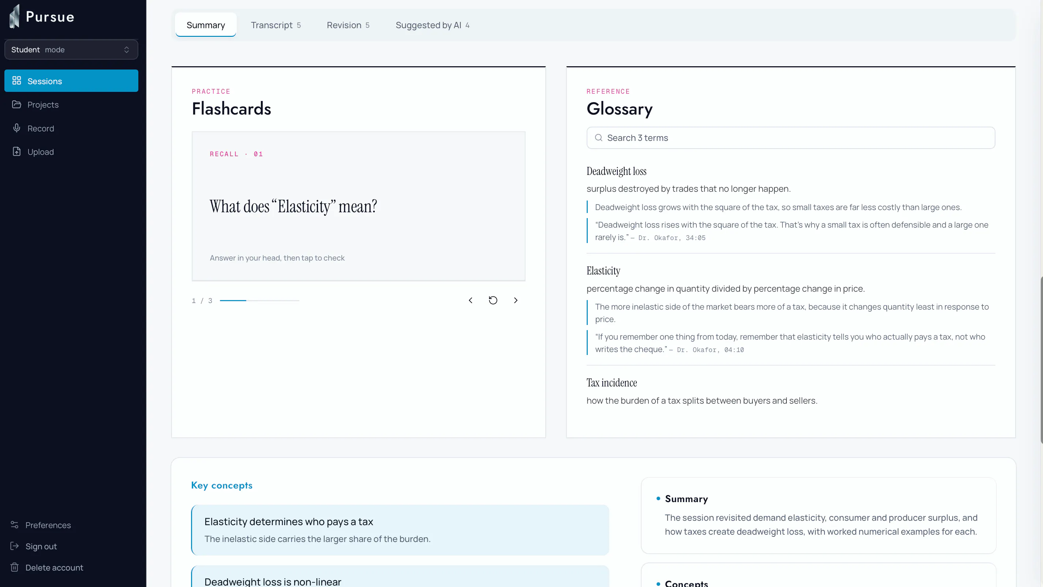This screenshot has width=1043, height=587.
Task: Open 'Elasticity determines who pays a tax' concept
Action: tap(400, 530)
